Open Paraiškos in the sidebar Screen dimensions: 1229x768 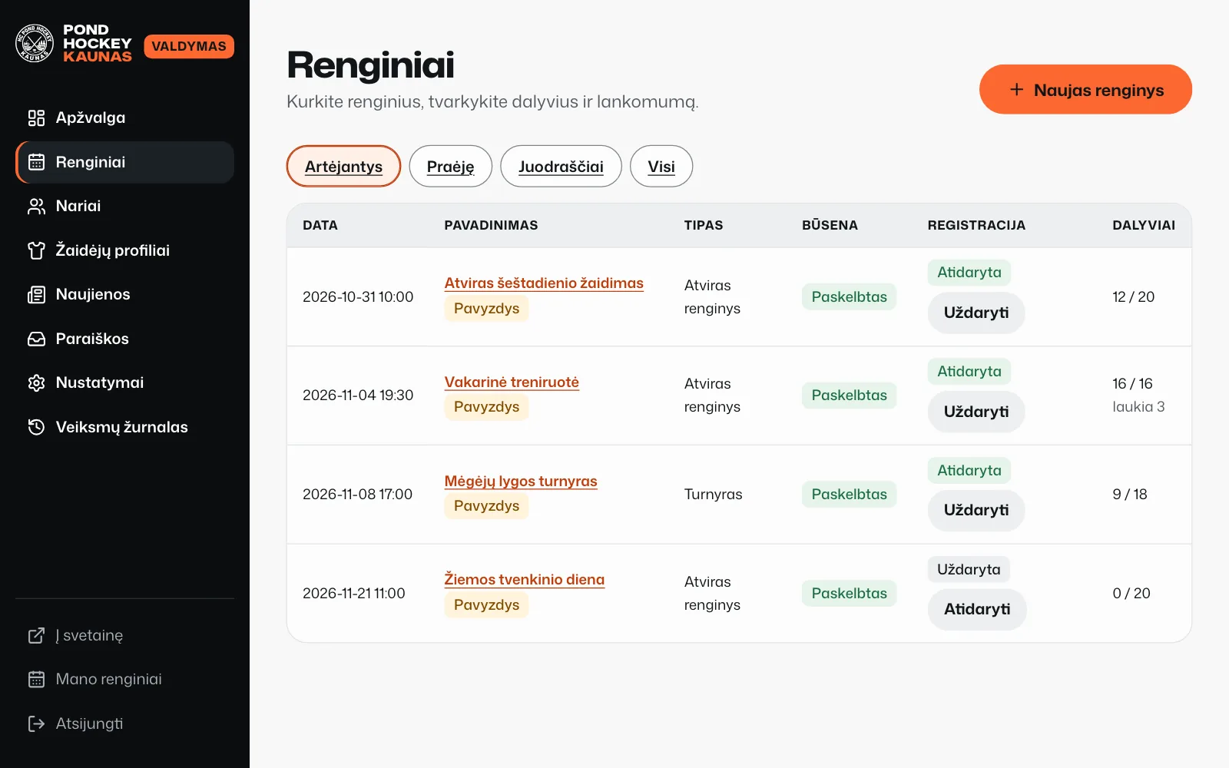[124, 339]
